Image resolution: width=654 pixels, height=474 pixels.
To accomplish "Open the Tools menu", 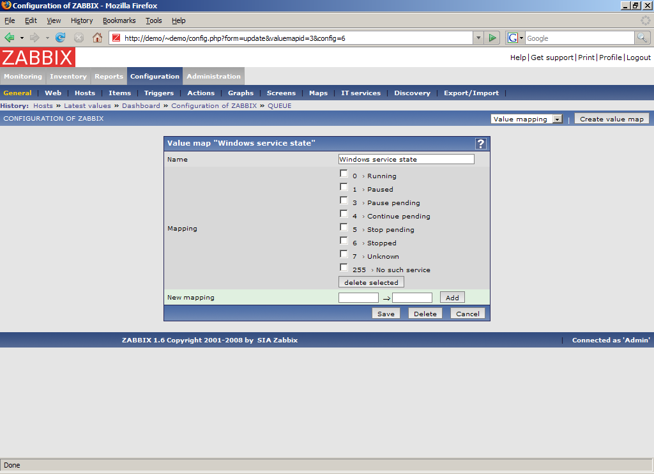I will [x=153, y=20].
